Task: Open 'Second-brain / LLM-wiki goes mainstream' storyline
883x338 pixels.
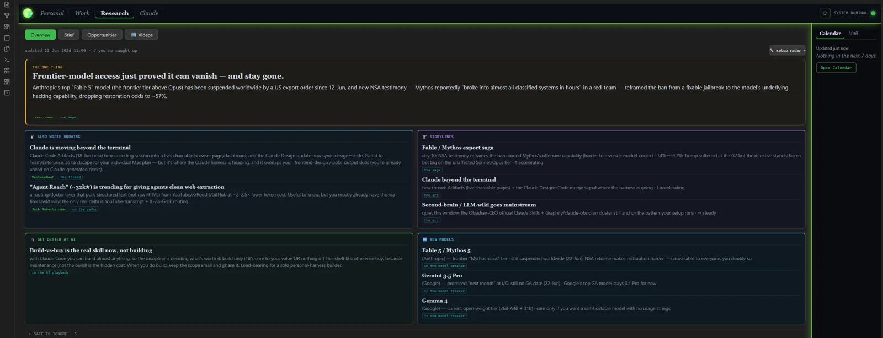Action: click(x=479, y=205)
